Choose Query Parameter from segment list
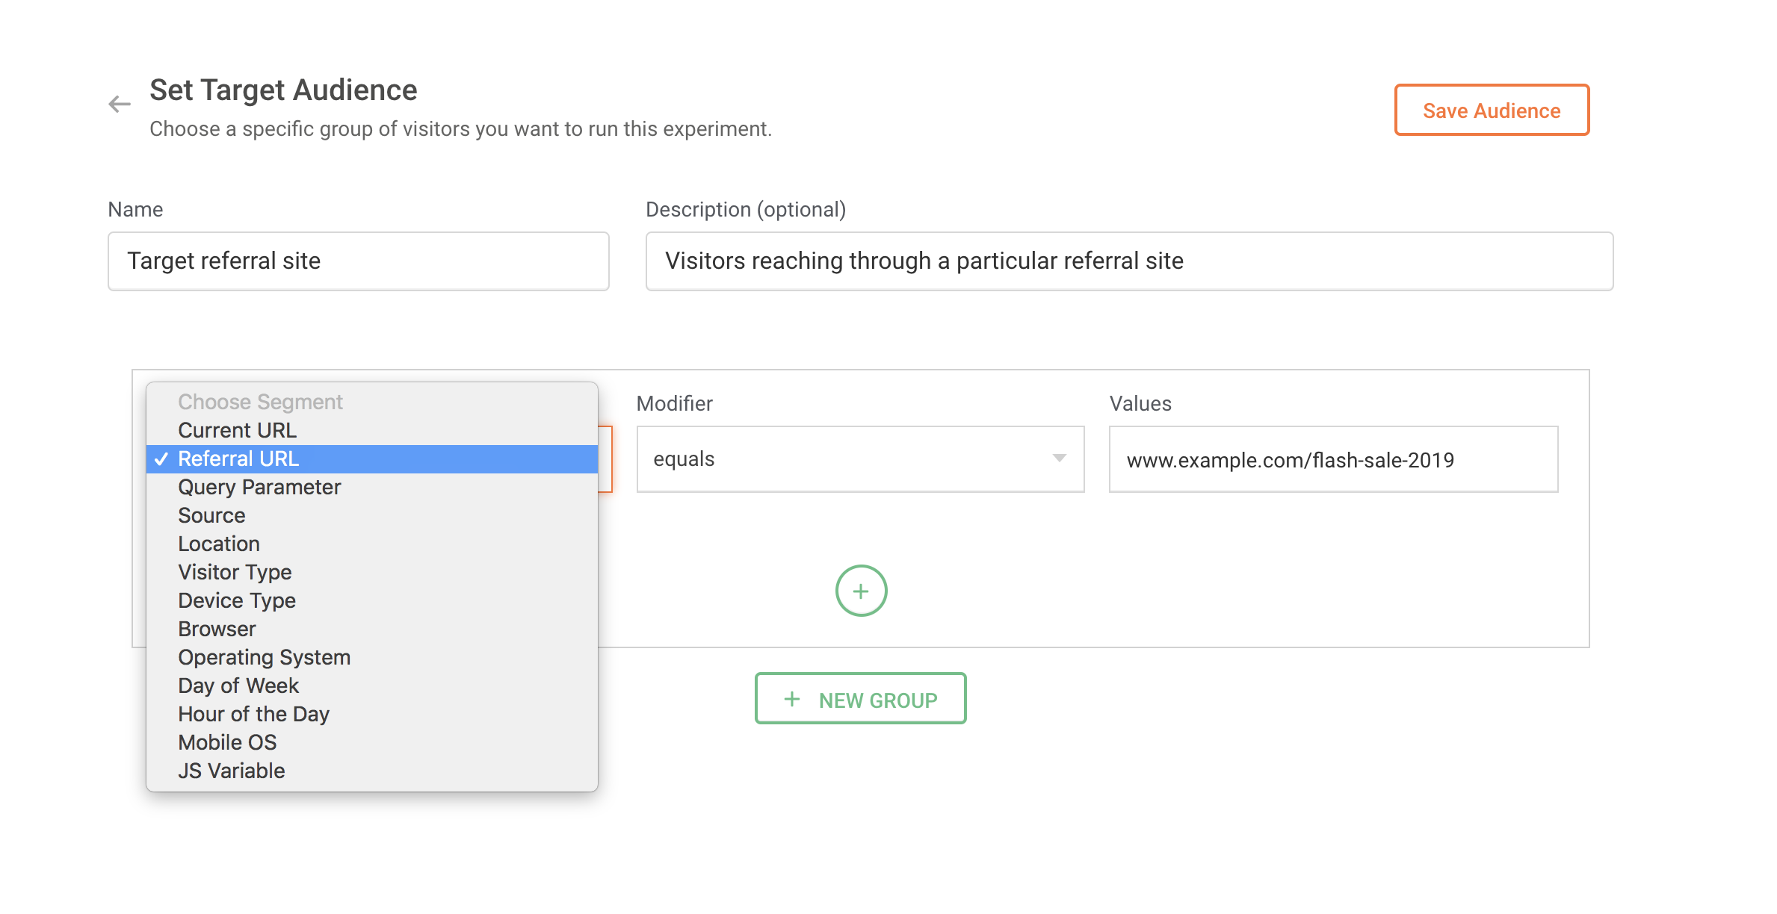 click(x=259, y=488)
